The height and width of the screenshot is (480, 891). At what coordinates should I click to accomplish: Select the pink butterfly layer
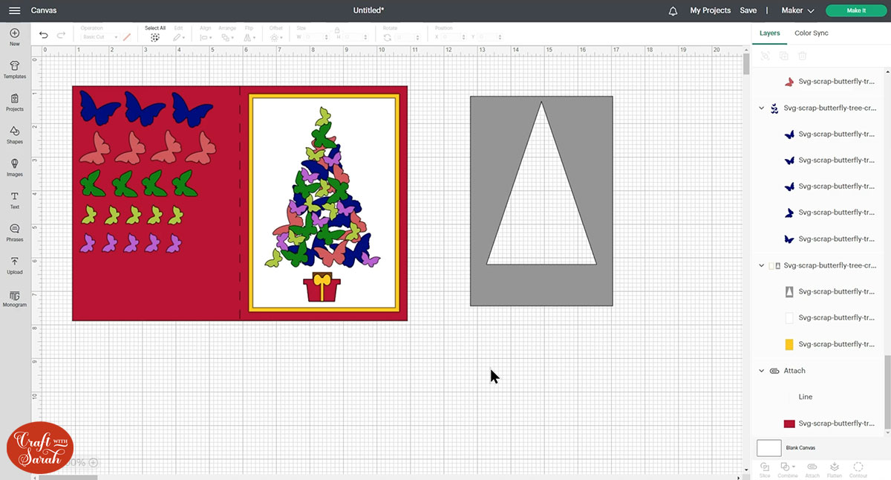[x=821, y=82]
